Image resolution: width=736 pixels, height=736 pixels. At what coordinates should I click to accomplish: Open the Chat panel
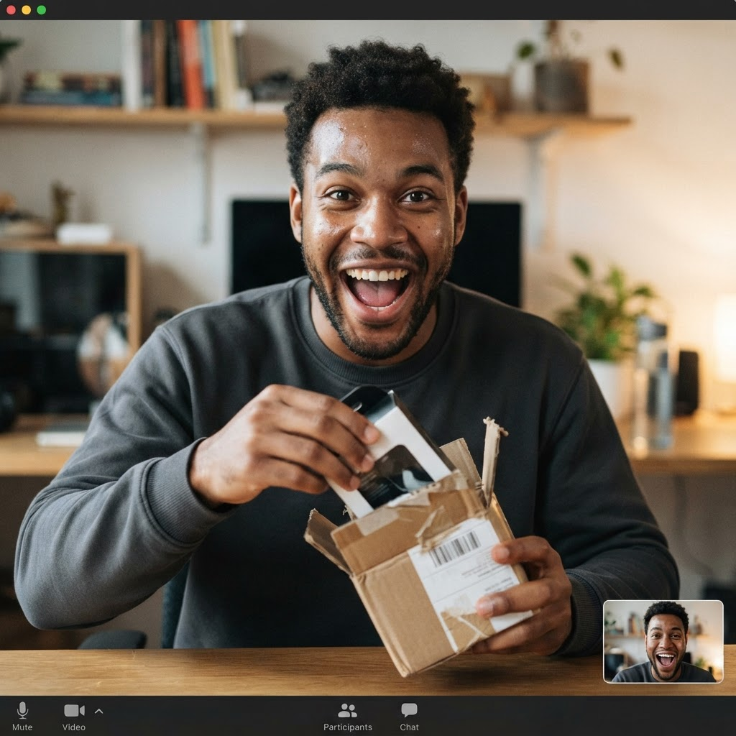tap(409, 717)
